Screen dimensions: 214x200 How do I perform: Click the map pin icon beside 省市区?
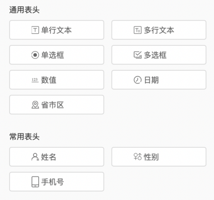(35, 105)
